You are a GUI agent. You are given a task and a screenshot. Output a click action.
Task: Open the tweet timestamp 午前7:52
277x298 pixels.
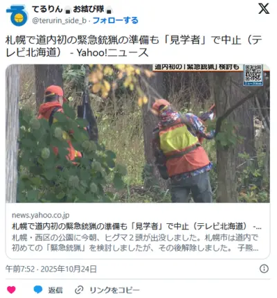20,269
